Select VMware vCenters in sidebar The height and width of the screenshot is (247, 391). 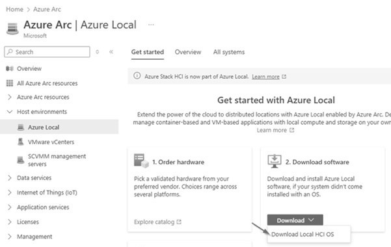point(51,142)
